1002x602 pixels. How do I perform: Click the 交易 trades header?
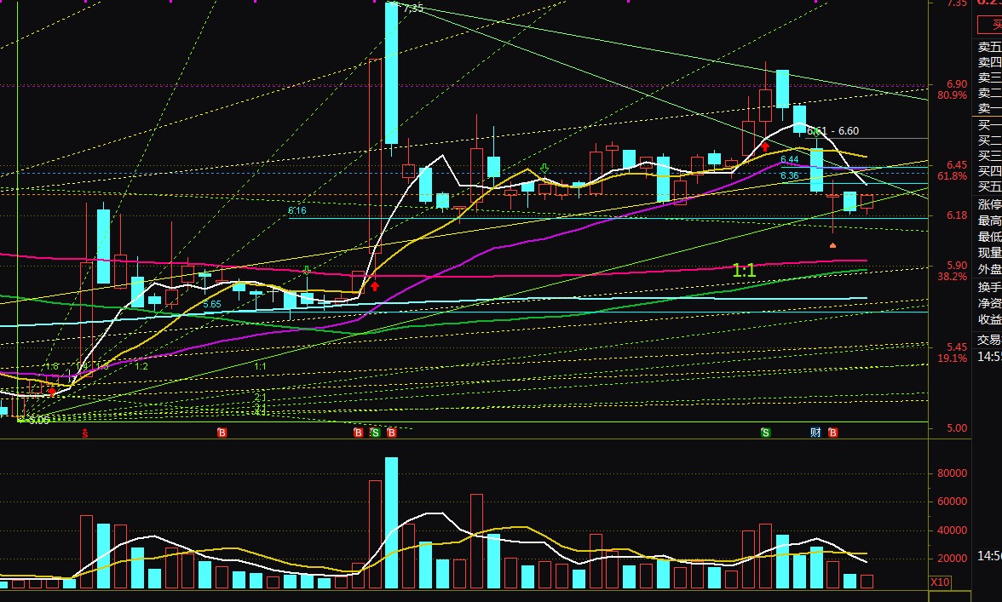989,340
